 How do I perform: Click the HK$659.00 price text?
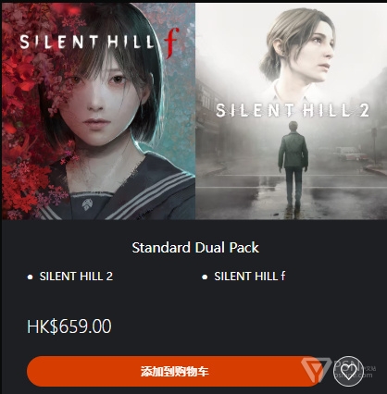coord(69,326)
